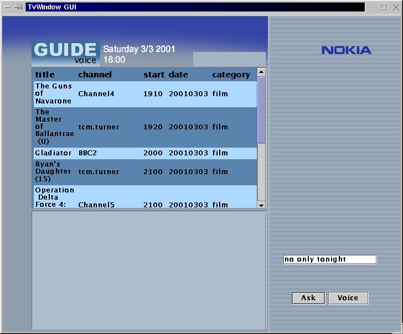Screen dimensions: 403x334
Task: Click the program list scrollbar thumb
Action: 261,110
